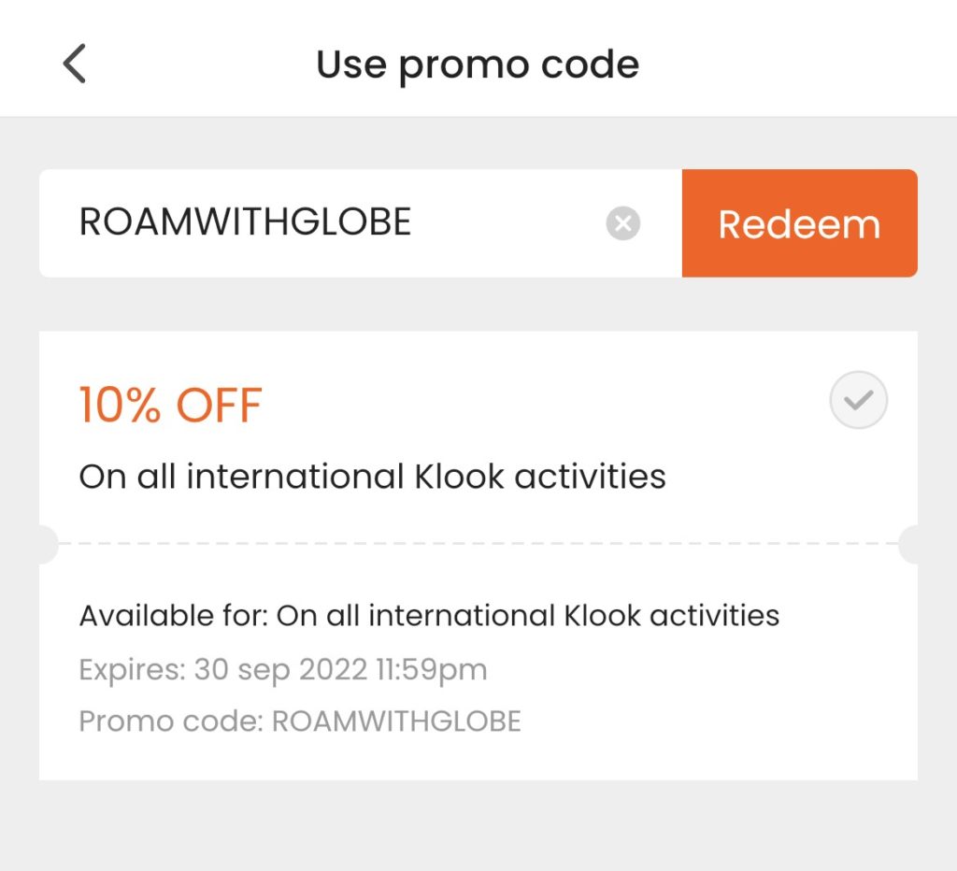This screenshot has height=871, width=957.
Task: Tap the empty input area before the clear icon
Action: [x=507, y=222]
